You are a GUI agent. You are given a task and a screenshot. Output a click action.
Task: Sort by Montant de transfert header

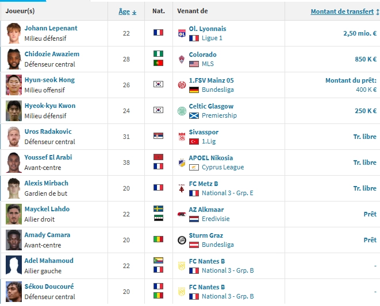342,11
